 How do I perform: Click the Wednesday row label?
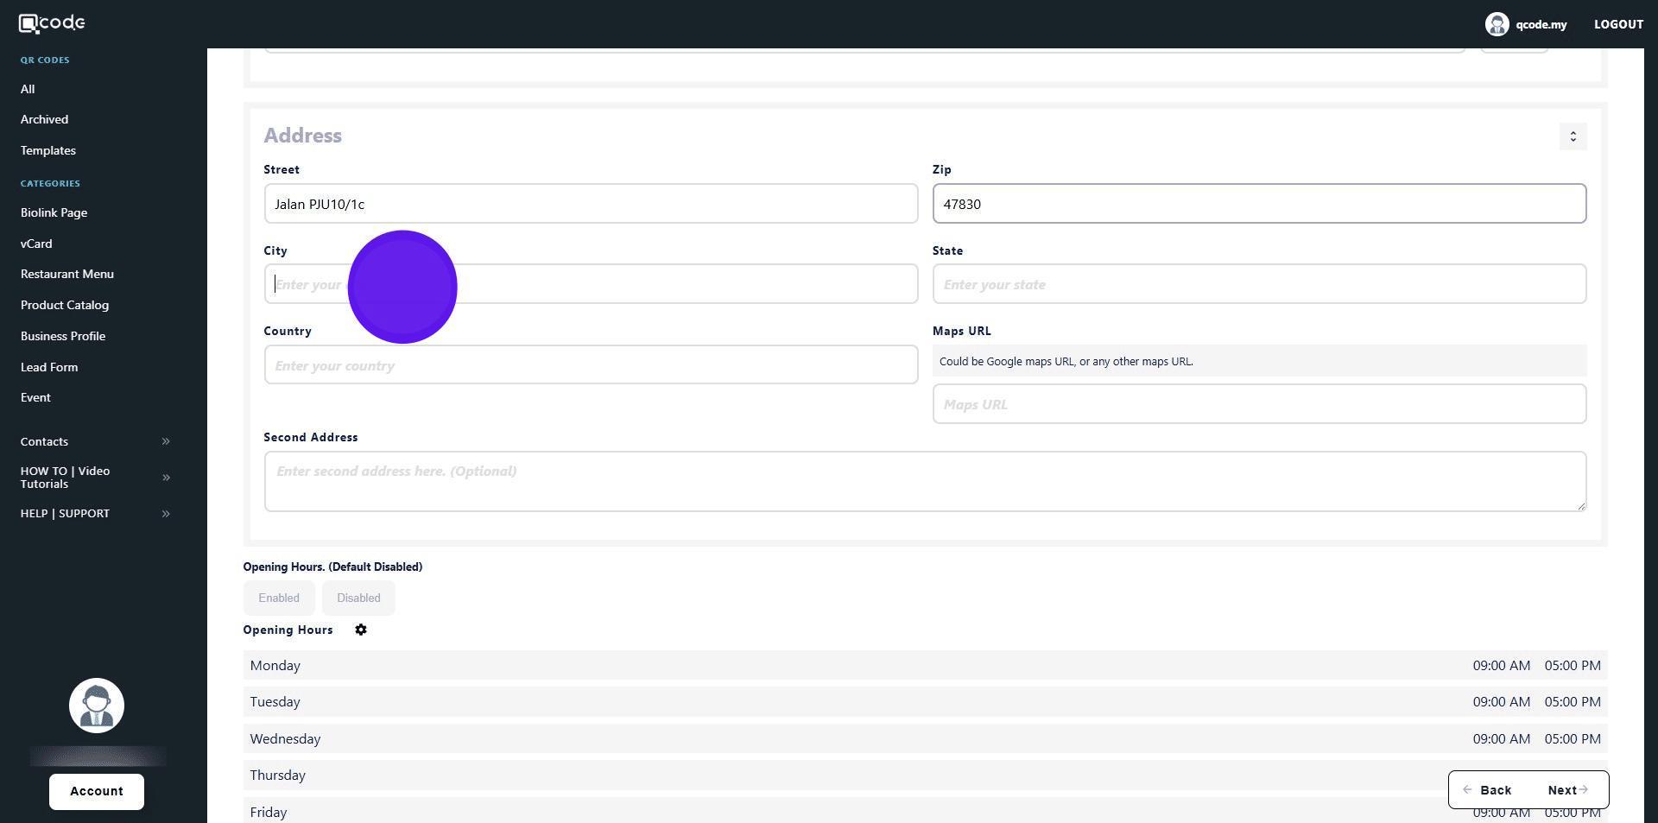[x=285, y=739]
